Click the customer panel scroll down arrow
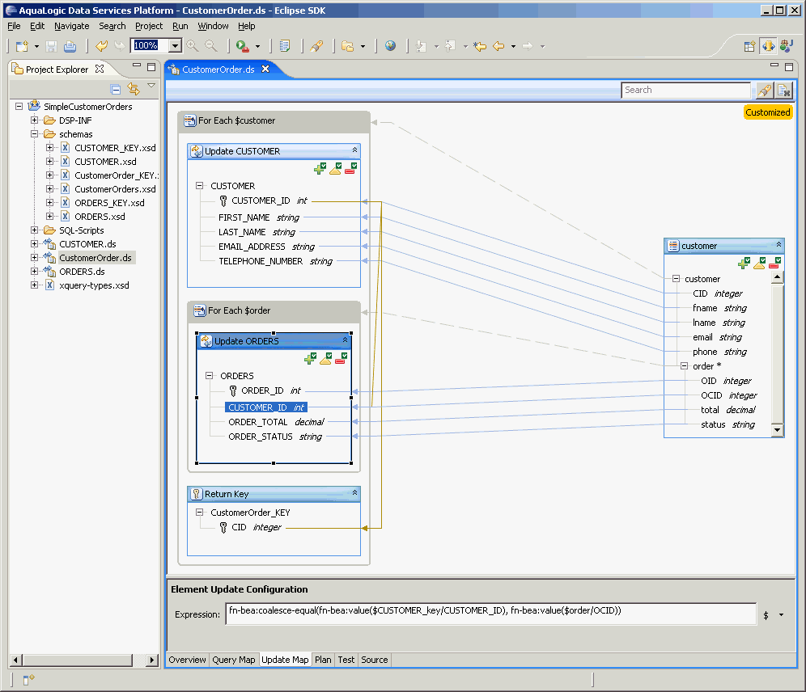806x692 pixels. coord(777,430)
